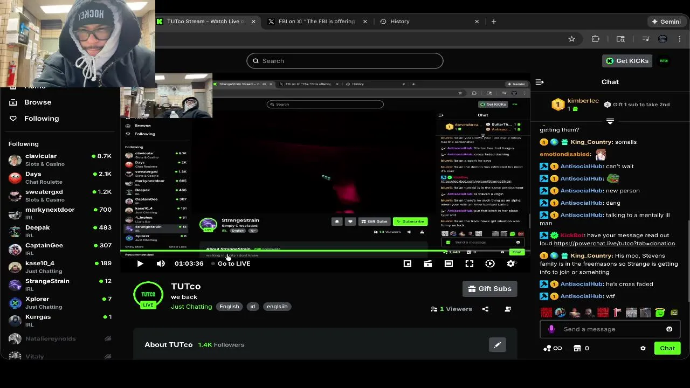Open the powerchat donation link in chat
This screenshot has width=690, height=388.
[x=614, y=244]
